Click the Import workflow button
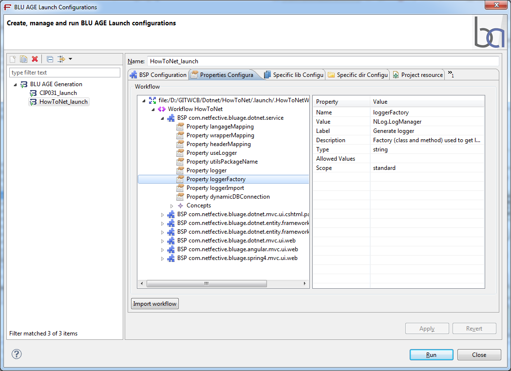This screenshot has height=371, width=511. (x=155, y=304)
